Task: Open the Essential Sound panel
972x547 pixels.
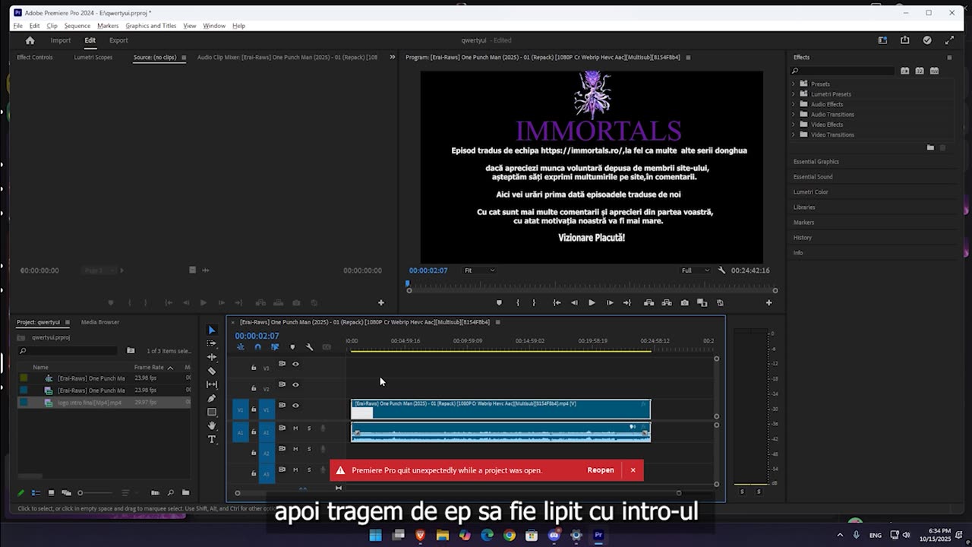Action: pos(813,177)
